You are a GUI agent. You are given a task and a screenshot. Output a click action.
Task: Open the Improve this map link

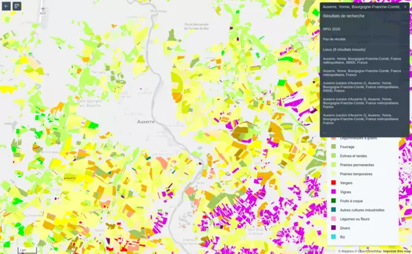[x=397, y=251]
